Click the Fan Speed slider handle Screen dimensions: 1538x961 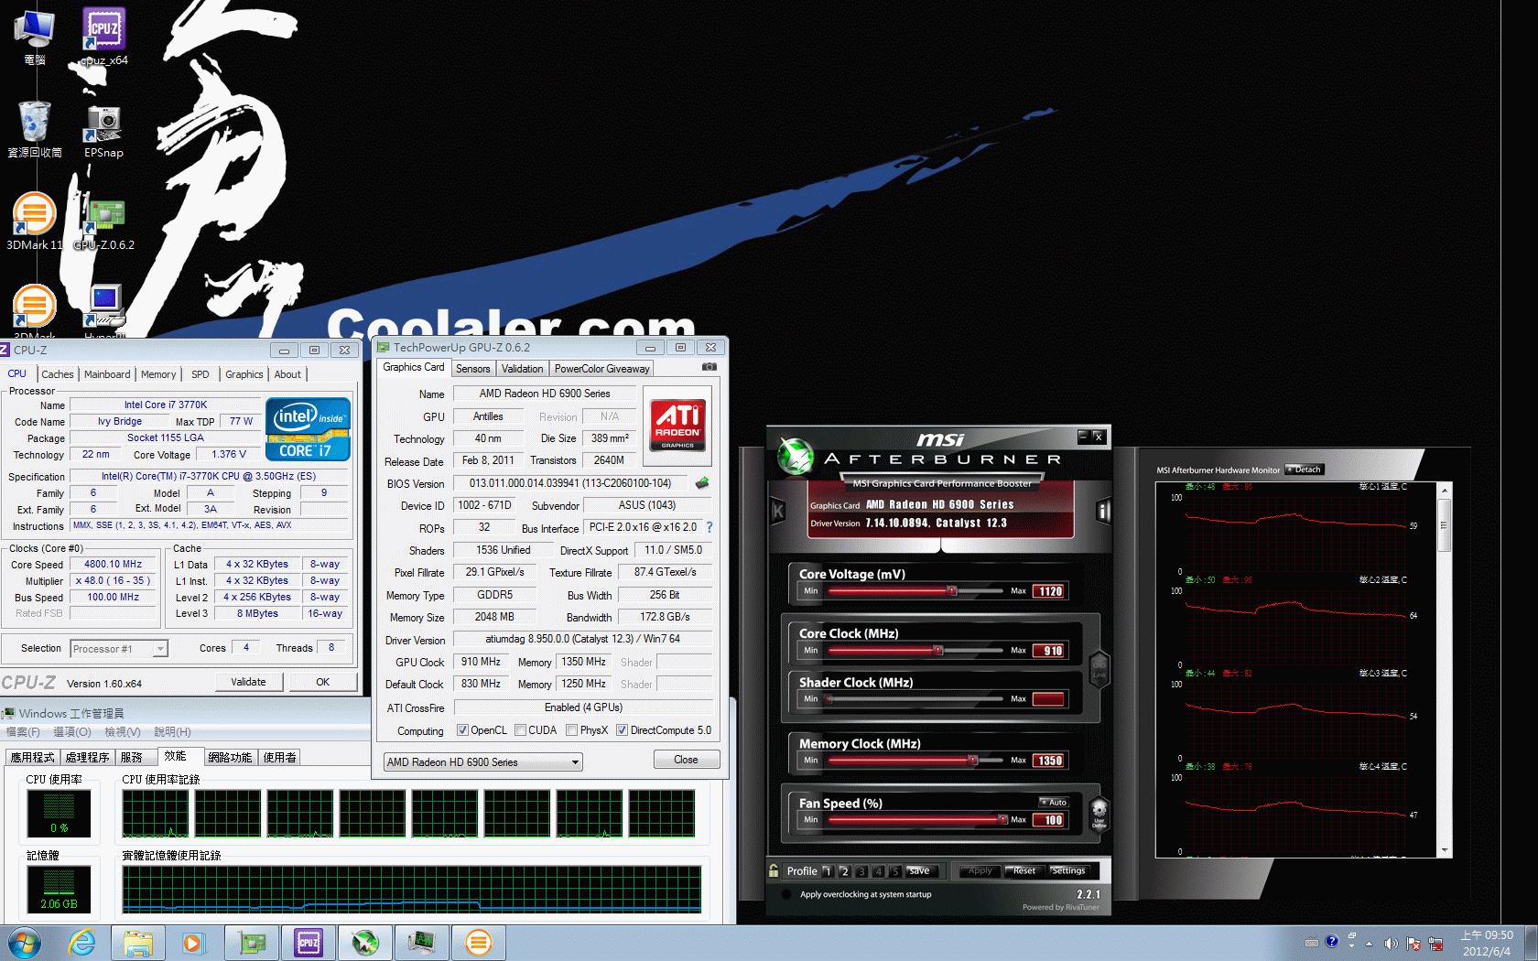(x=1002, y=820)
